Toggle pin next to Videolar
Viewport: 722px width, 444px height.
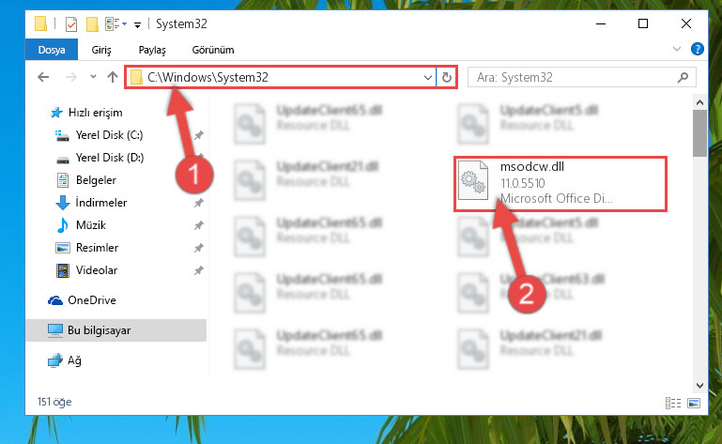tap(198, 270)
